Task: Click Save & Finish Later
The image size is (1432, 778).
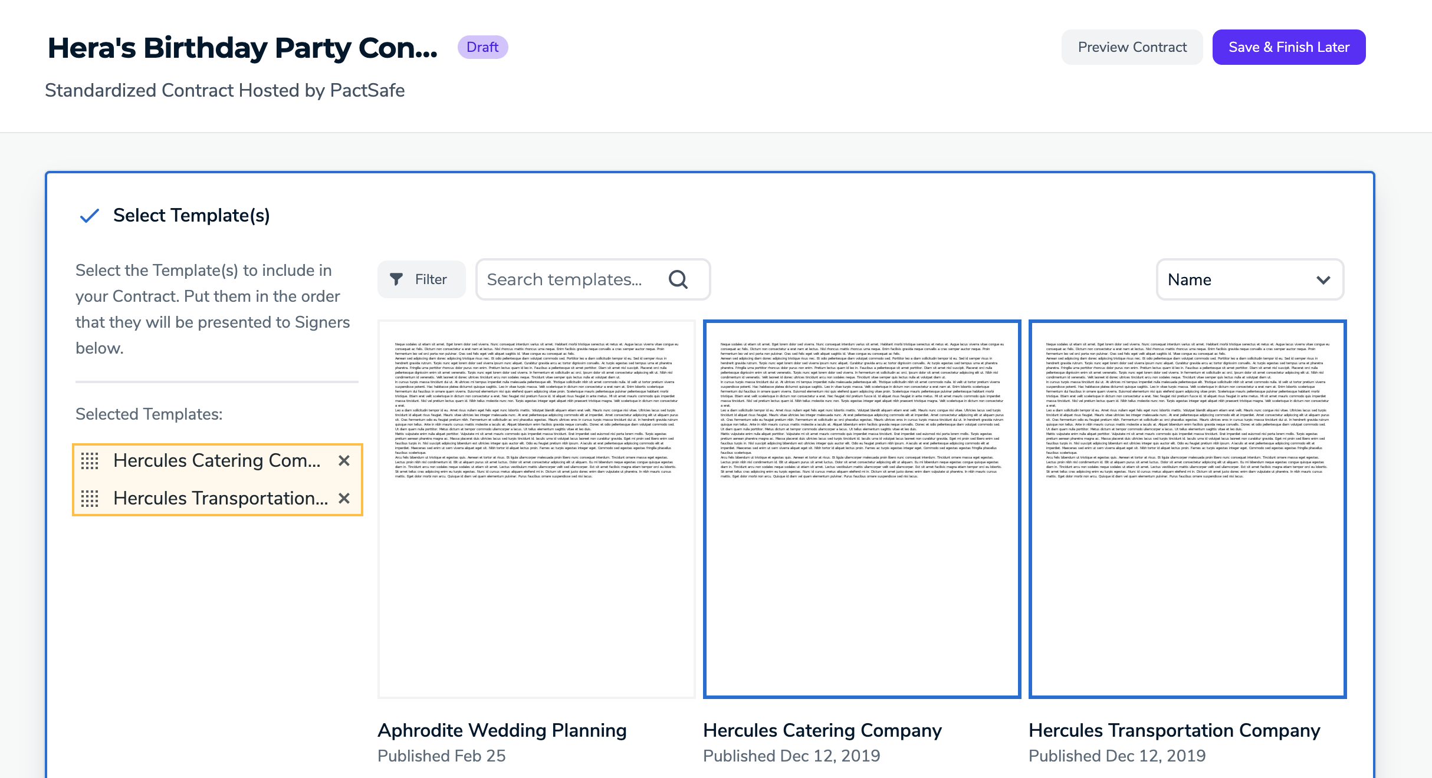Action: point(1289,47)
